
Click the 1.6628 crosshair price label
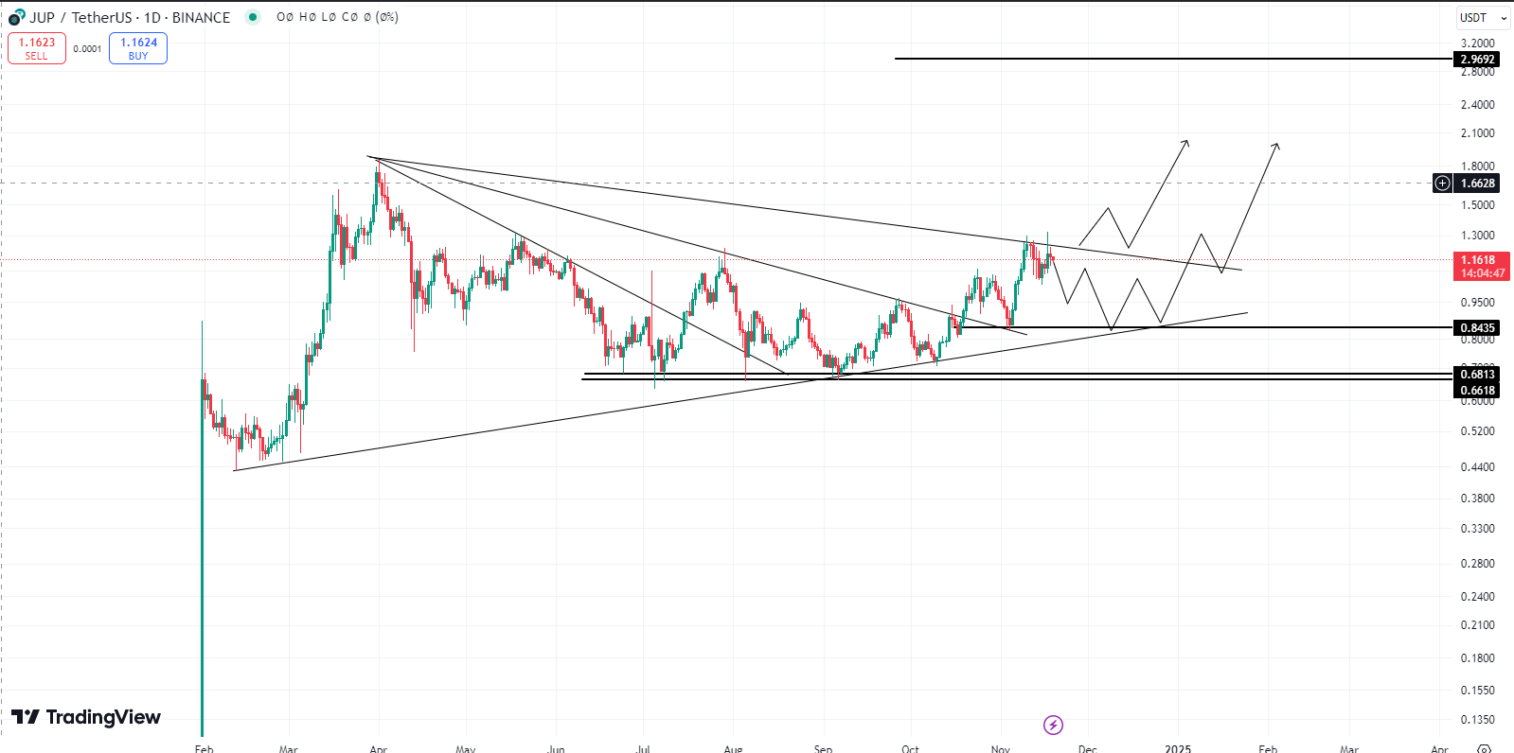1477,184
